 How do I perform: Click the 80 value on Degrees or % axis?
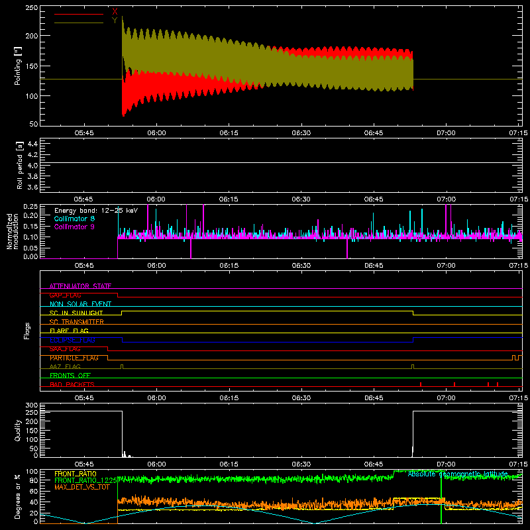tap(34, 480)
